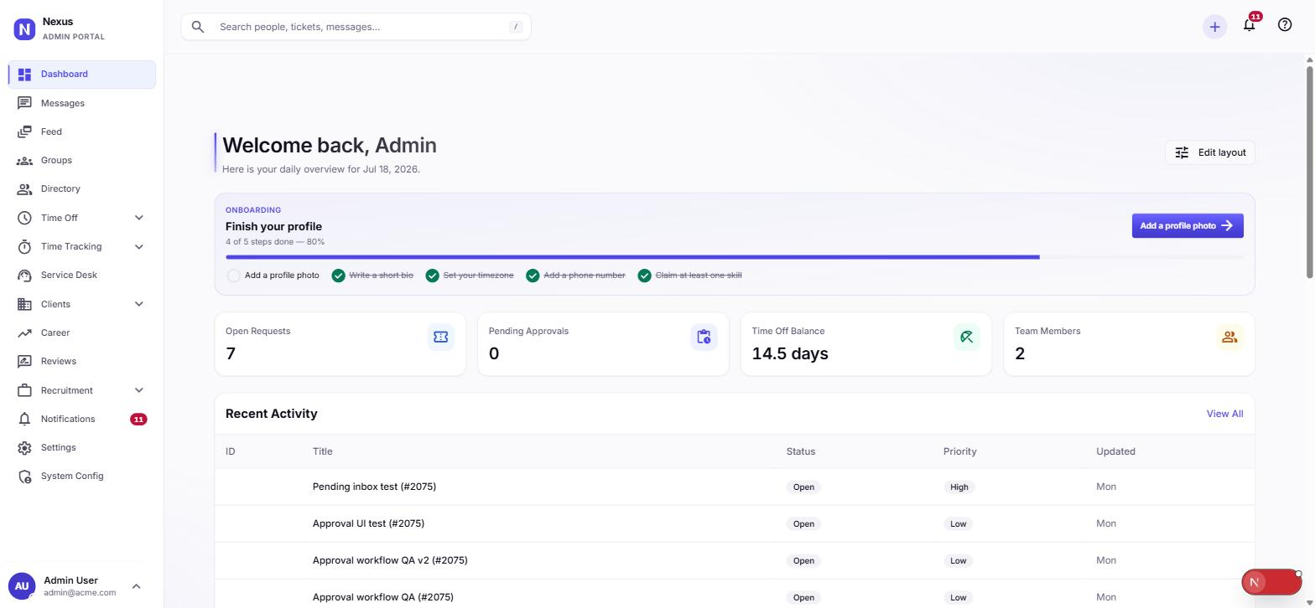Image resolution: width=1315 pixels, height=608 pixels.
Task: Toggle the red N floating switch
Action: click(1271, 582)
